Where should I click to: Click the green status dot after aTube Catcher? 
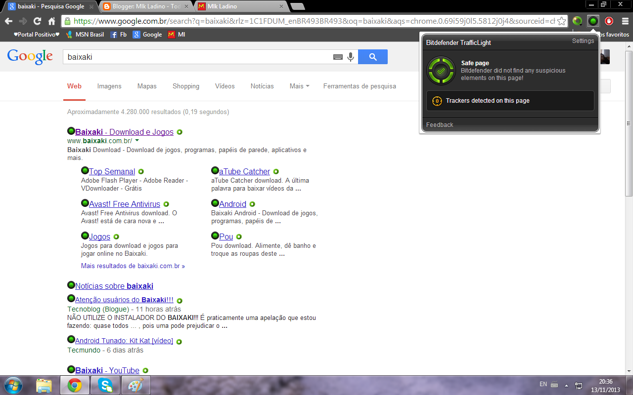[276, 172]
